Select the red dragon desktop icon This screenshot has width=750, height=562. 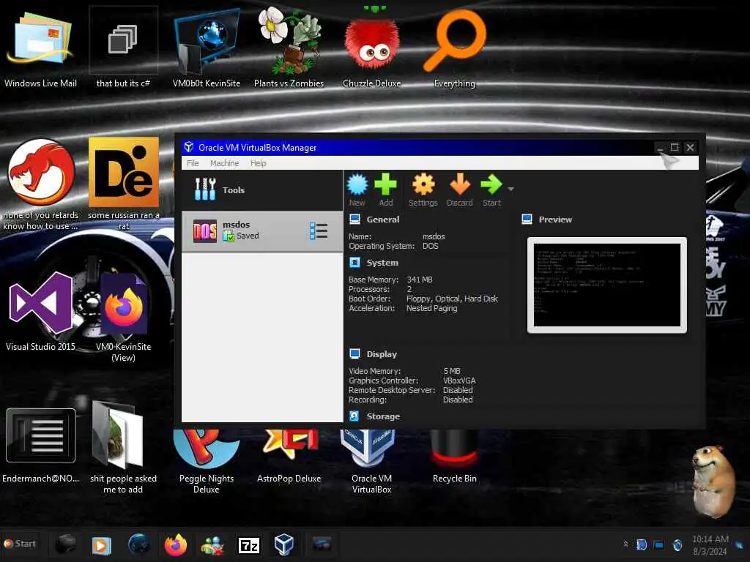41,184
